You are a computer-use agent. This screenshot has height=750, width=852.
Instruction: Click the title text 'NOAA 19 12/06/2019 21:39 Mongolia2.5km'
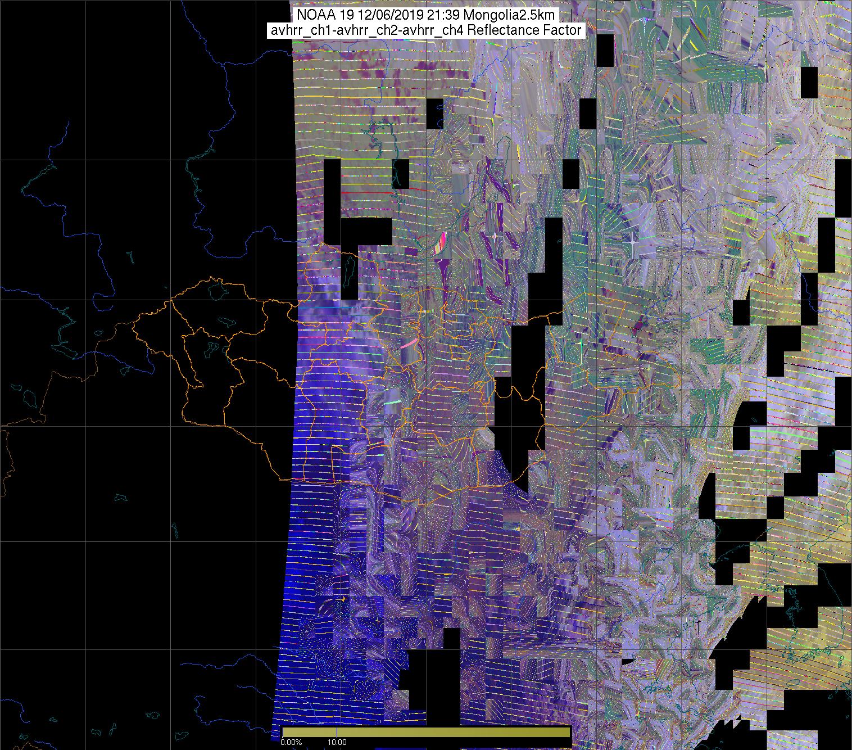pos(426,16)
